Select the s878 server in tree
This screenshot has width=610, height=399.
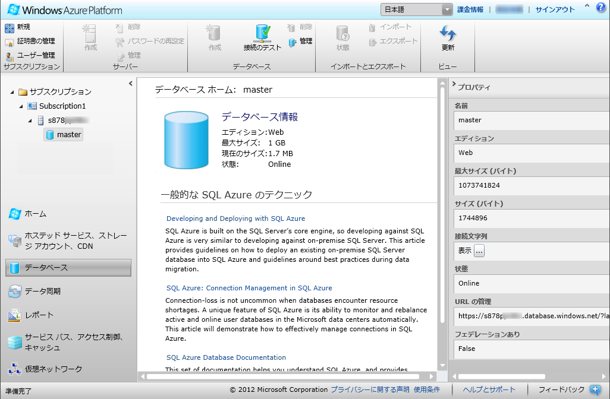click(63, 121)
